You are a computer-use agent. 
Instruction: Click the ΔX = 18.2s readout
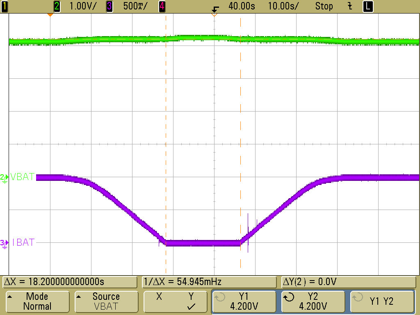[70, 282]
